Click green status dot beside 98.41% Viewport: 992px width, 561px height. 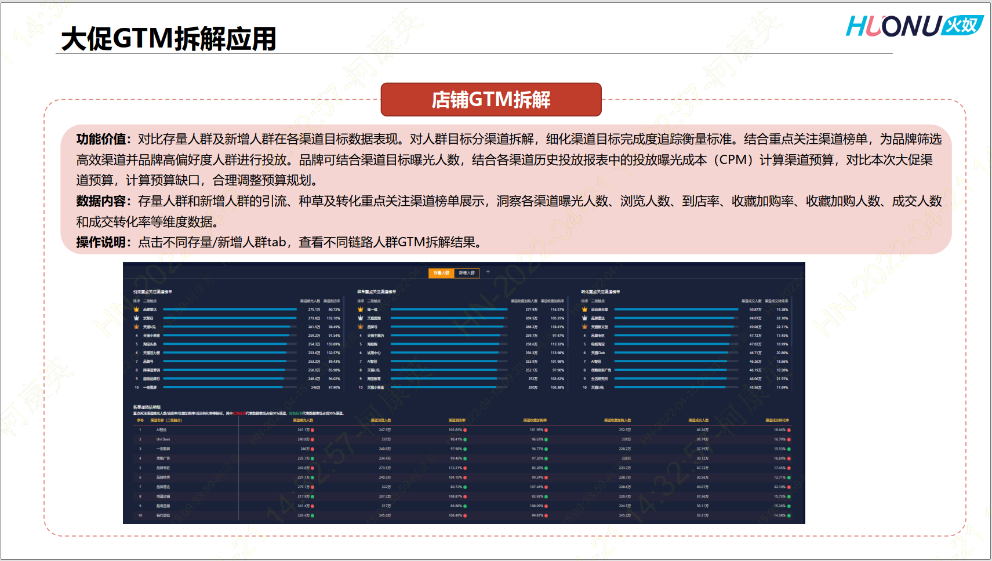click(x=465, y=439)
